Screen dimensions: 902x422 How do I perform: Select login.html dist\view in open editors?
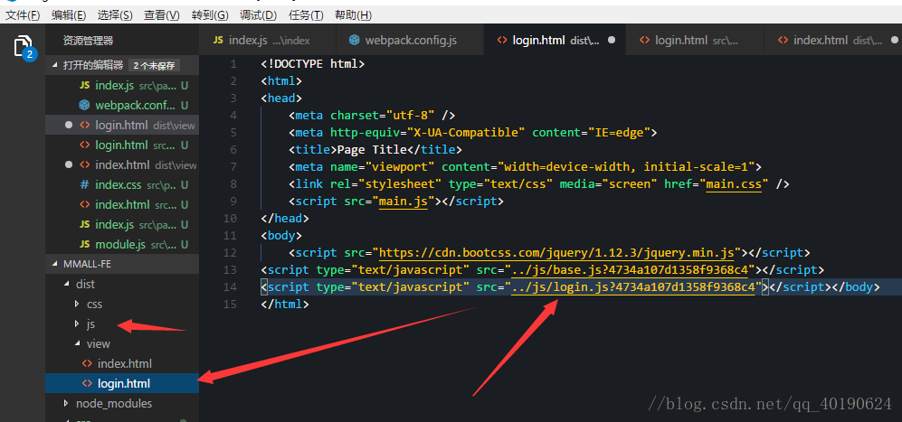[122, 126]
